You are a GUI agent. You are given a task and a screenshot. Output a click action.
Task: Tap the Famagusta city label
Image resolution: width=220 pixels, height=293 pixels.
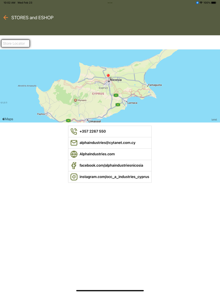click(155, 85)
